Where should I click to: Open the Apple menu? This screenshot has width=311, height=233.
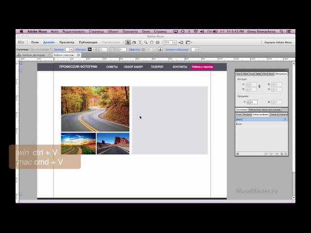[21, 31]
